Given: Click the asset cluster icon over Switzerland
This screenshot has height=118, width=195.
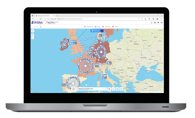Looking at the screenshot, I should tap(97, 65).
